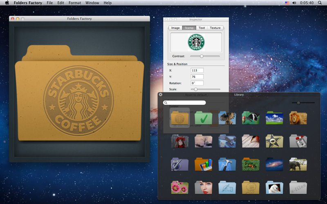Select the gray Automator-style switch folder
Image resolution: width=327 pixels, height=204 pixels.
[x=298, y=141]
